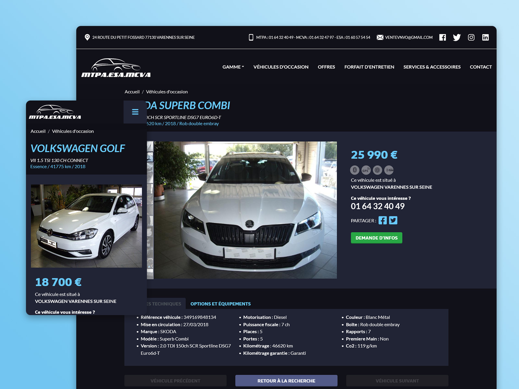Screen dimensions: 519x389
Task: Click Couleur : Blanc Métal entry
Action: click(x=368, y=317)
